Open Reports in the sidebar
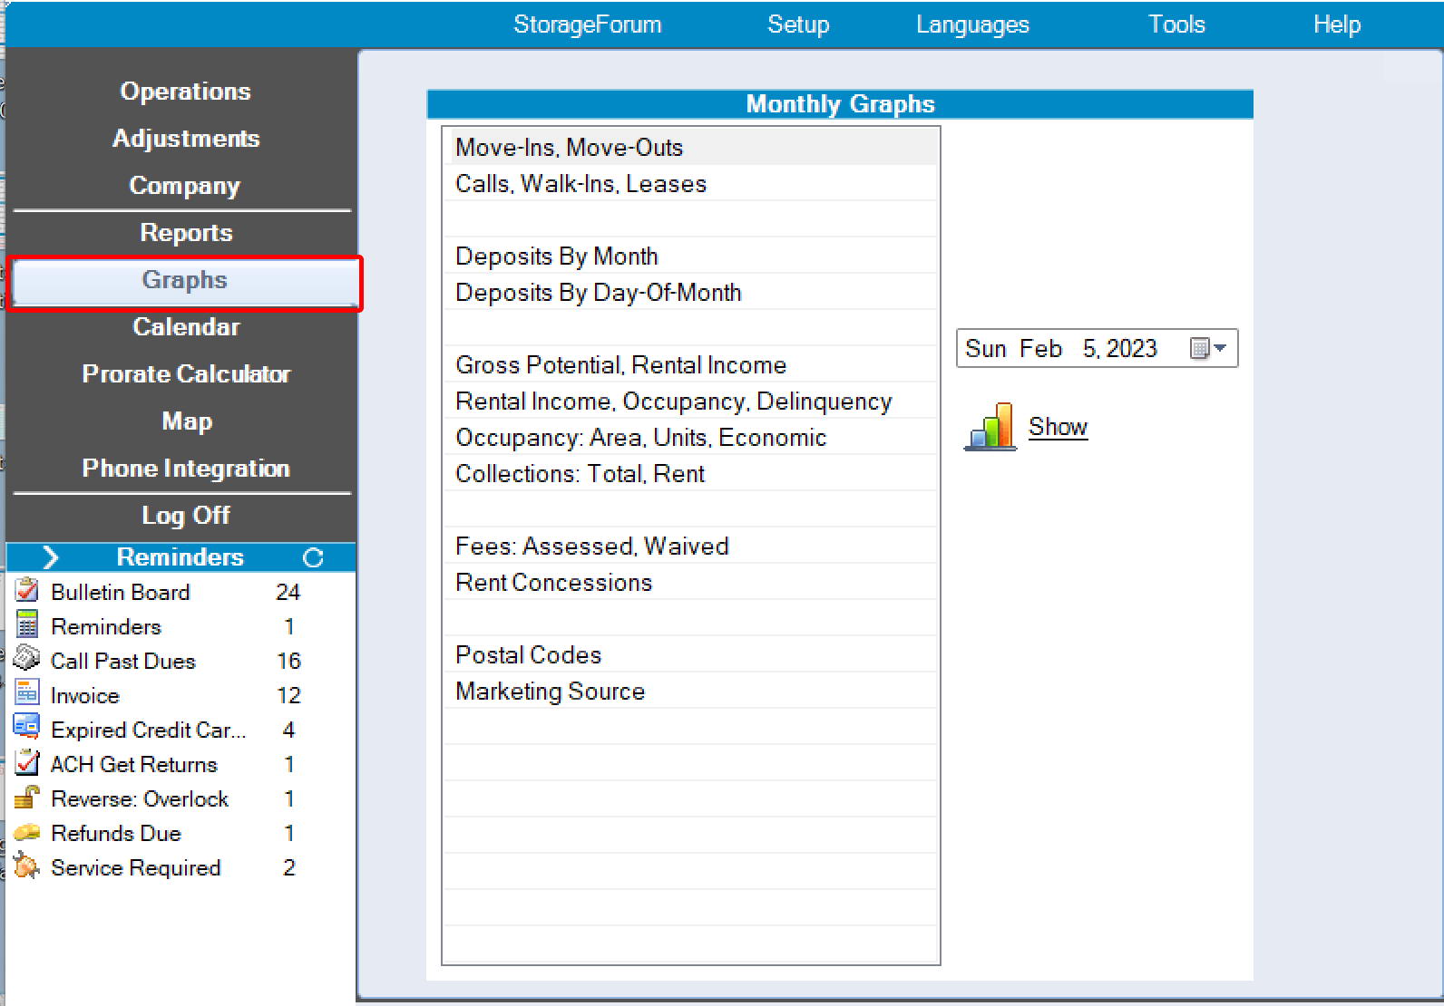Screen dimensions: 1444x1006 click(x=185, y=233)
